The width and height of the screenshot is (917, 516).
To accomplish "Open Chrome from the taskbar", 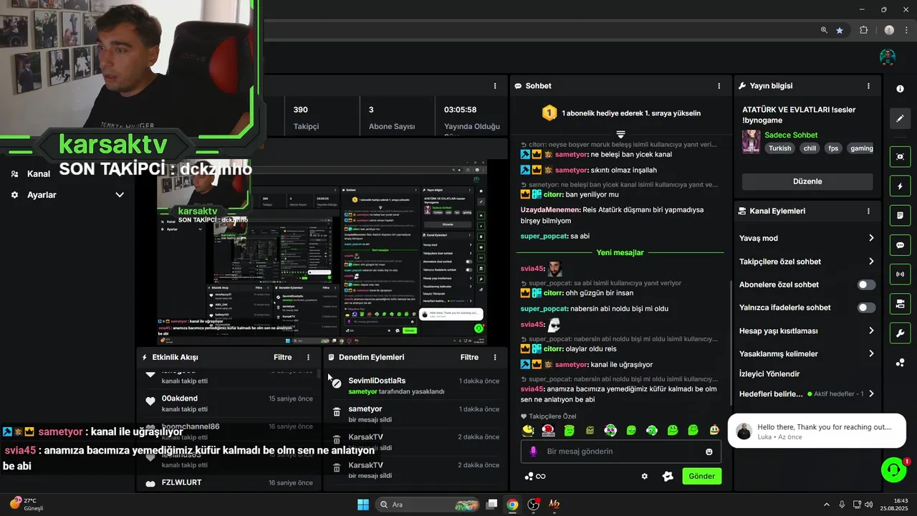I will (x=512, y=505).
